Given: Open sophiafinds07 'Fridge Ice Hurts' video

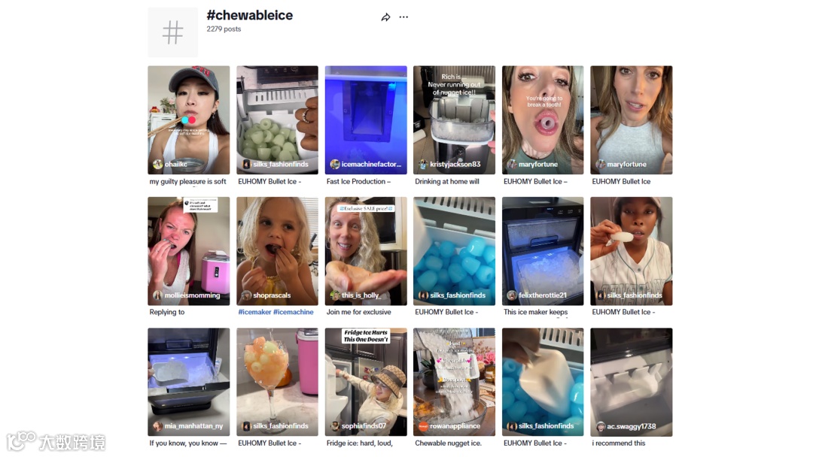Looking at the screenshot, I should coord(366,382).
